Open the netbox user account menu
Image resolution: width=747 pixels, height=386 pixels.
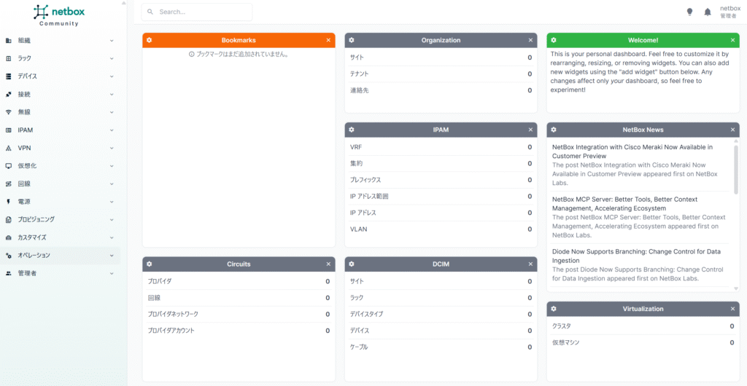click(729, 12)
